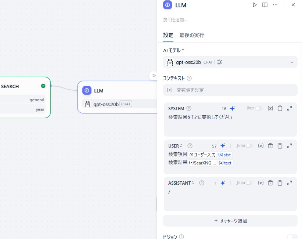Open the more options ellipsis menu
Image resolution: width=302 pixels, height=239 pixels.
point(275,5)
